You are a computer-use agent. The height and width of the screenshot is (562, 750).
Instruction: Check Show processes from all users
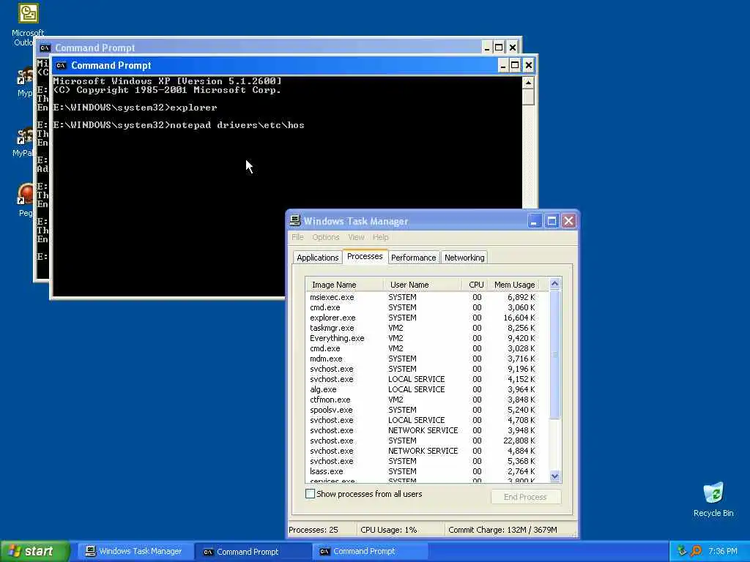pyautogui.click(x=310, y=494)
